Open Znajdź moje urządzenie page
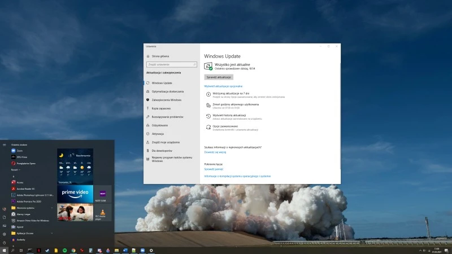 [x=163, y=142]
